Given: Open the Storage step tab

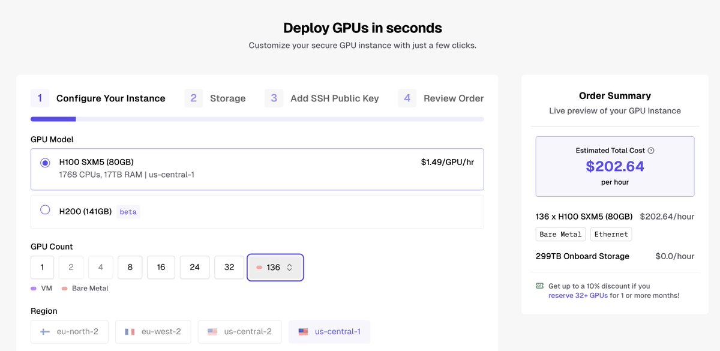Looking at the screenshot, I should pyautogui.click(x=215, y=98).
